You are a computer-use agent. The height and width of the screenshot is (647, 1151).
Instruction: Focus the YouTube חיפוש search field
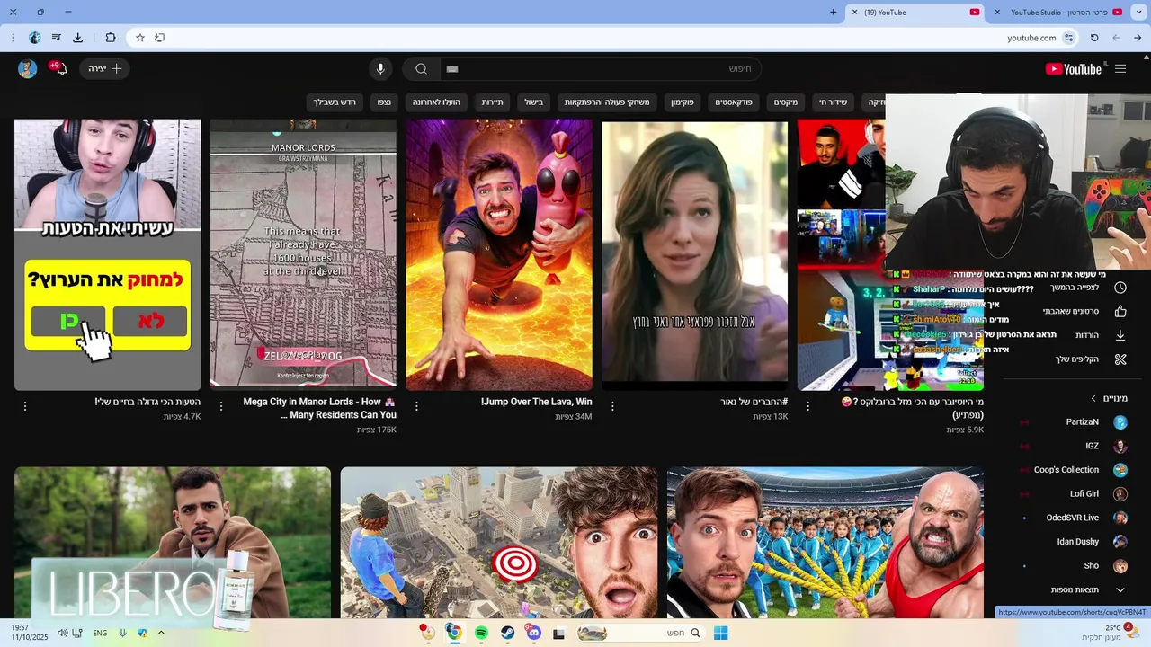pos(601,69)
